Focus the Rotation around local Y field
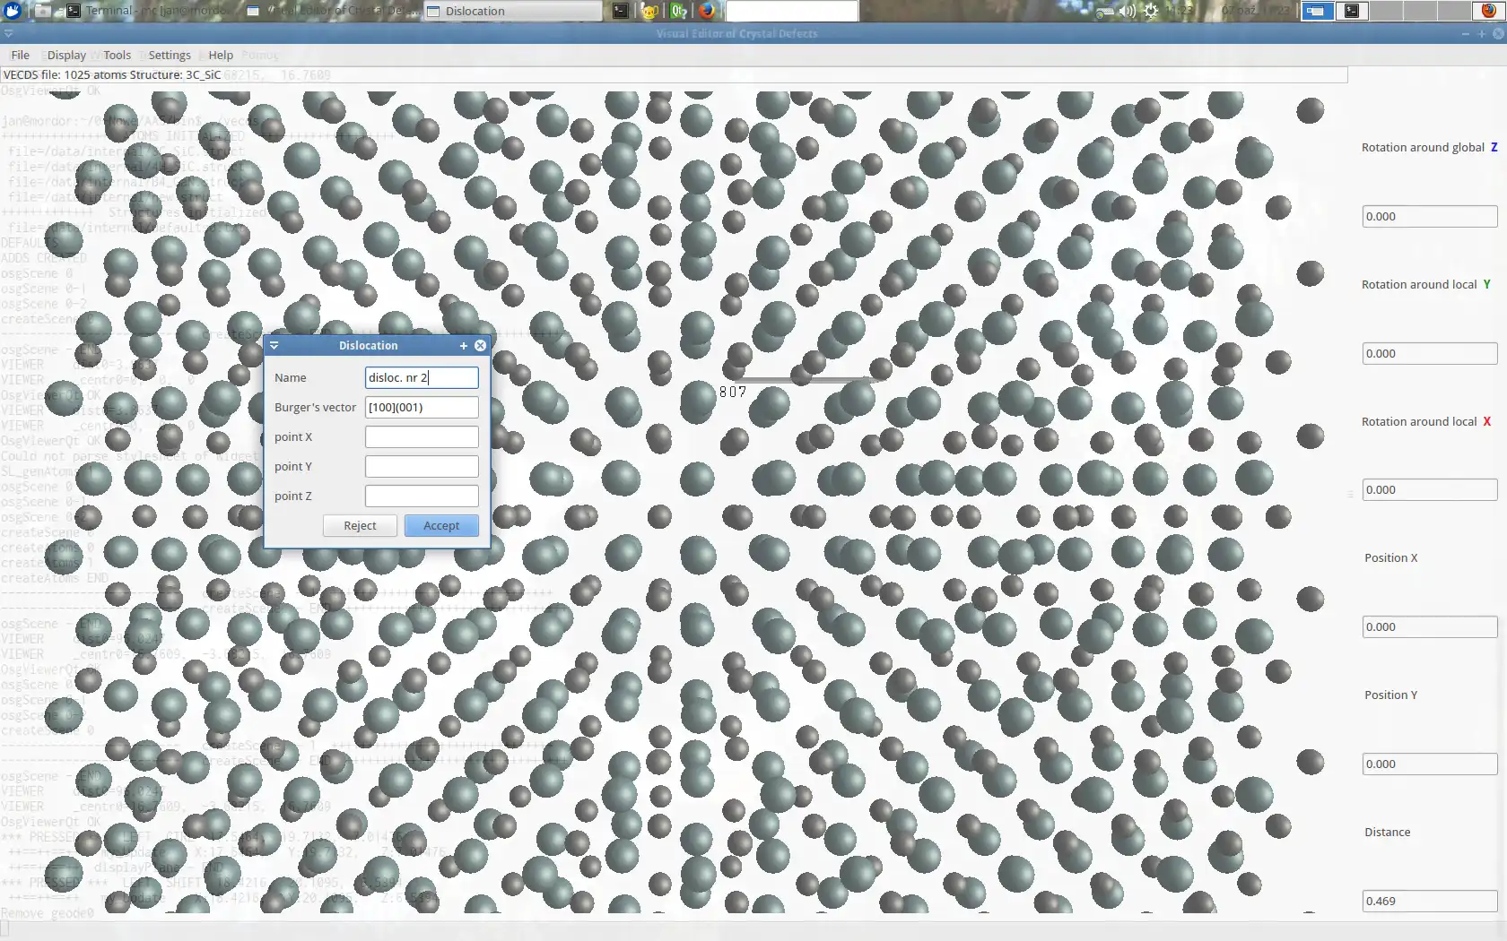This screenshot has width=1507, height=941. tap(1430, 353)
